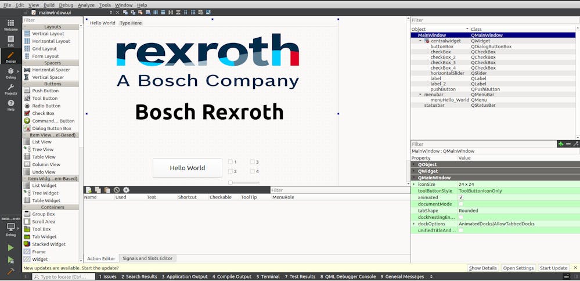Click Paste icon in Action Editor toolbar
Viewport: 580px width, 281px height.
107,190
